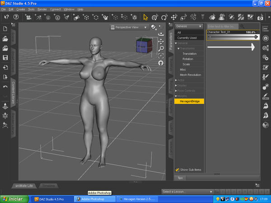The image size is (271, 203).
Task: Click the Character Test_01 slider
Action: click(233, 37)
